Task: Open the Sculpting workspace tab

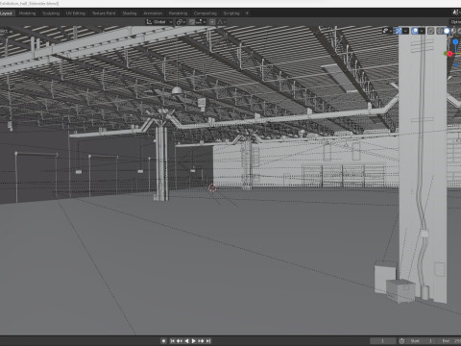Action: coord(51,13)
